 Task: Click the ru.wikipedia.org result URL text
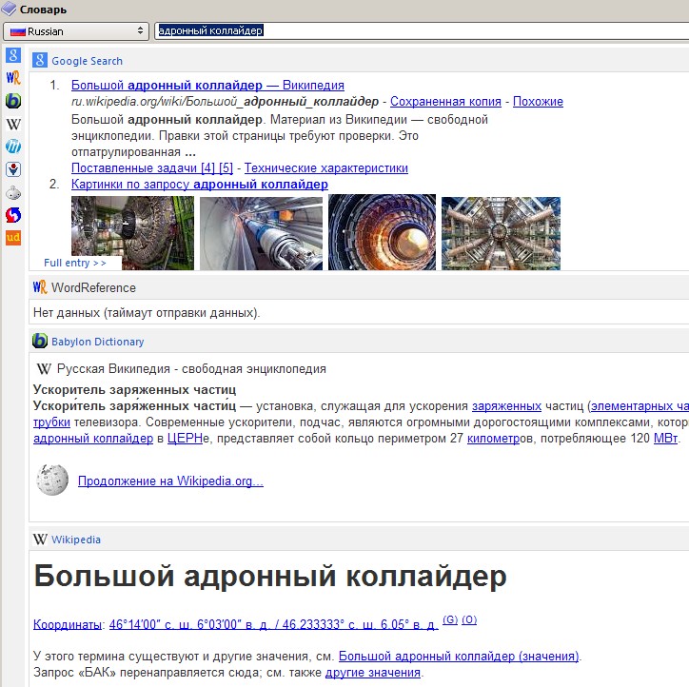tap(225, 102)
